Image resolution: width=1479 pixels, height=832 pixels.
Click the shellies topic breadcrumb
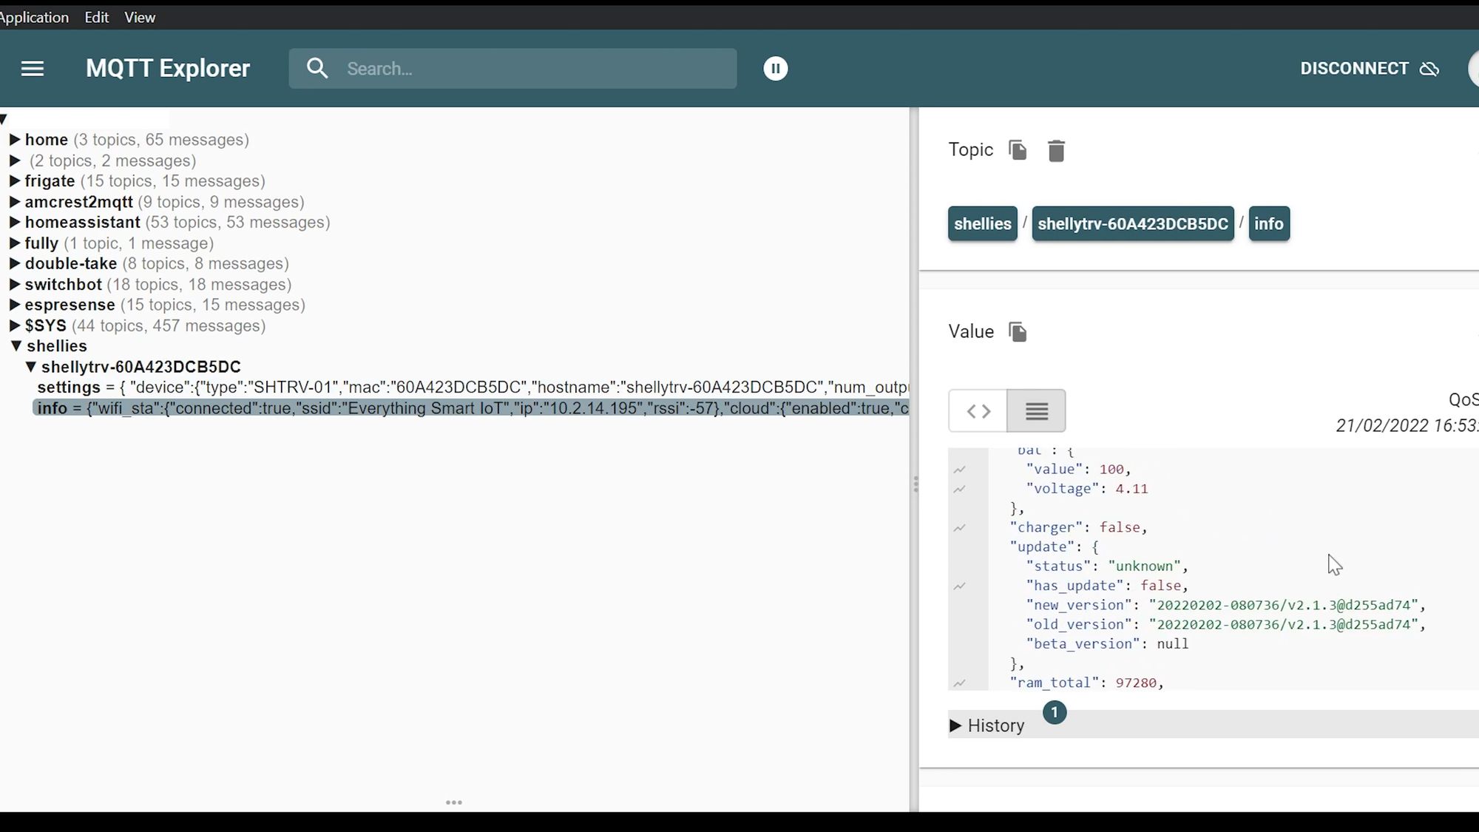tap(983, 224)
